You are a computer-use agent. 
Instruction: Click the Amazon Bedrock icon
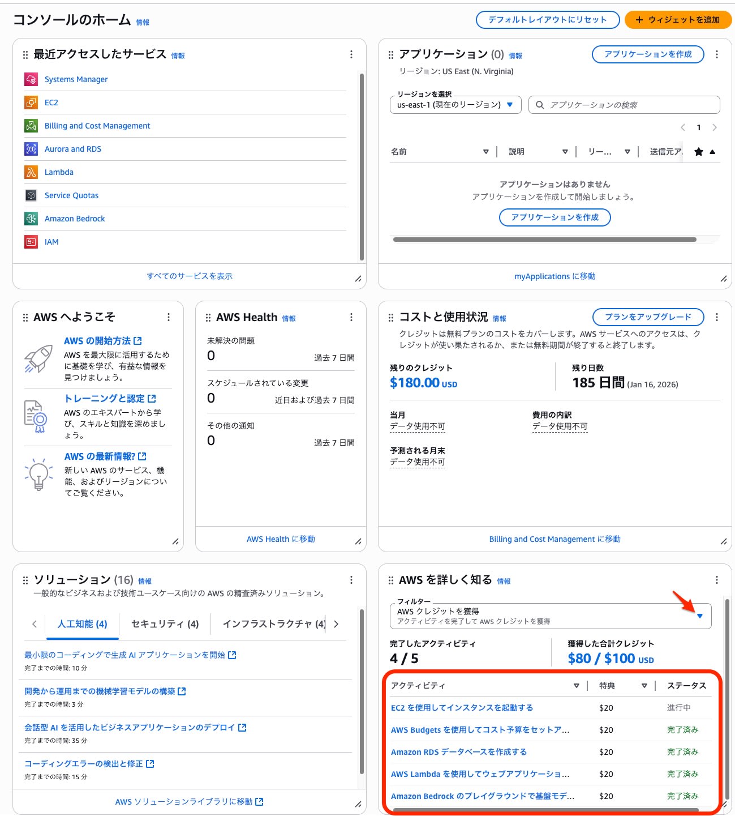tap(31, 219)
